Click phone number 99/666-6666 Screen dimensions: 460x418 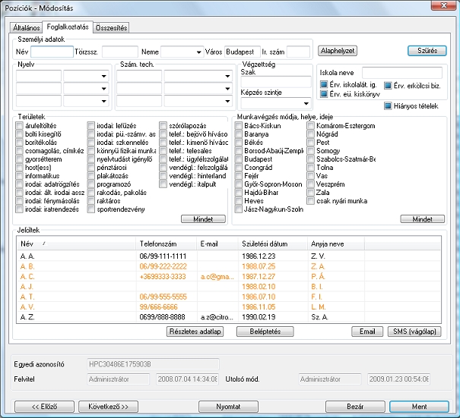158,306
